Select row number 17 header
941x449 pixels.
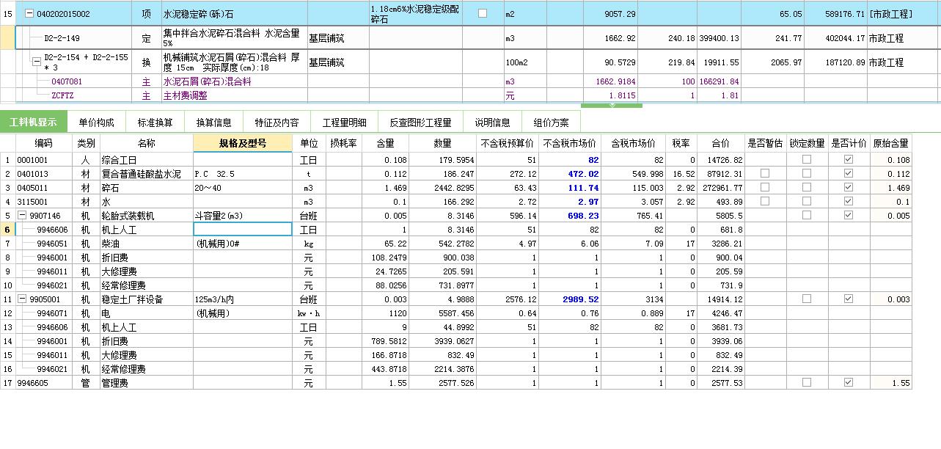click(x=7, y=383)
